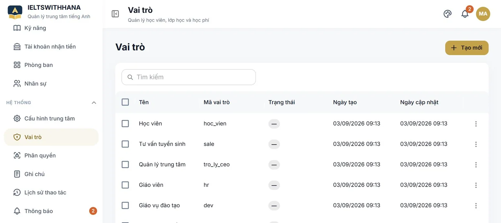Image resolution: width=501 pixels, height=223 pixels.
Task: Click the role code hr
Action: coord(206,185)
